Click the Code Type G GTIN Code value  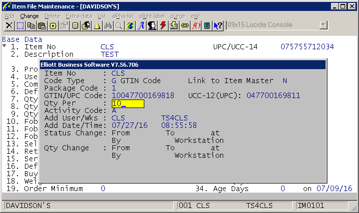(136, 81)
